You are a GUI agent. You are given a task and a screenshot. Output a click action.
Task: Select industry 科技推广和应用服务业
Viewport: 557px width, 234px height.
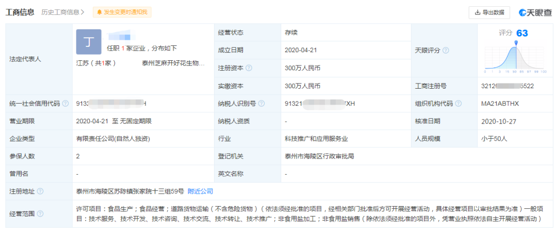pos(317,139)
